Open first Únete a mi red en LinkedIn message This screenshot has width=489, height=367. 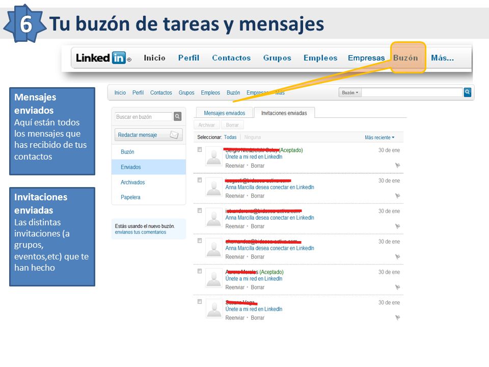pos(254,156)
